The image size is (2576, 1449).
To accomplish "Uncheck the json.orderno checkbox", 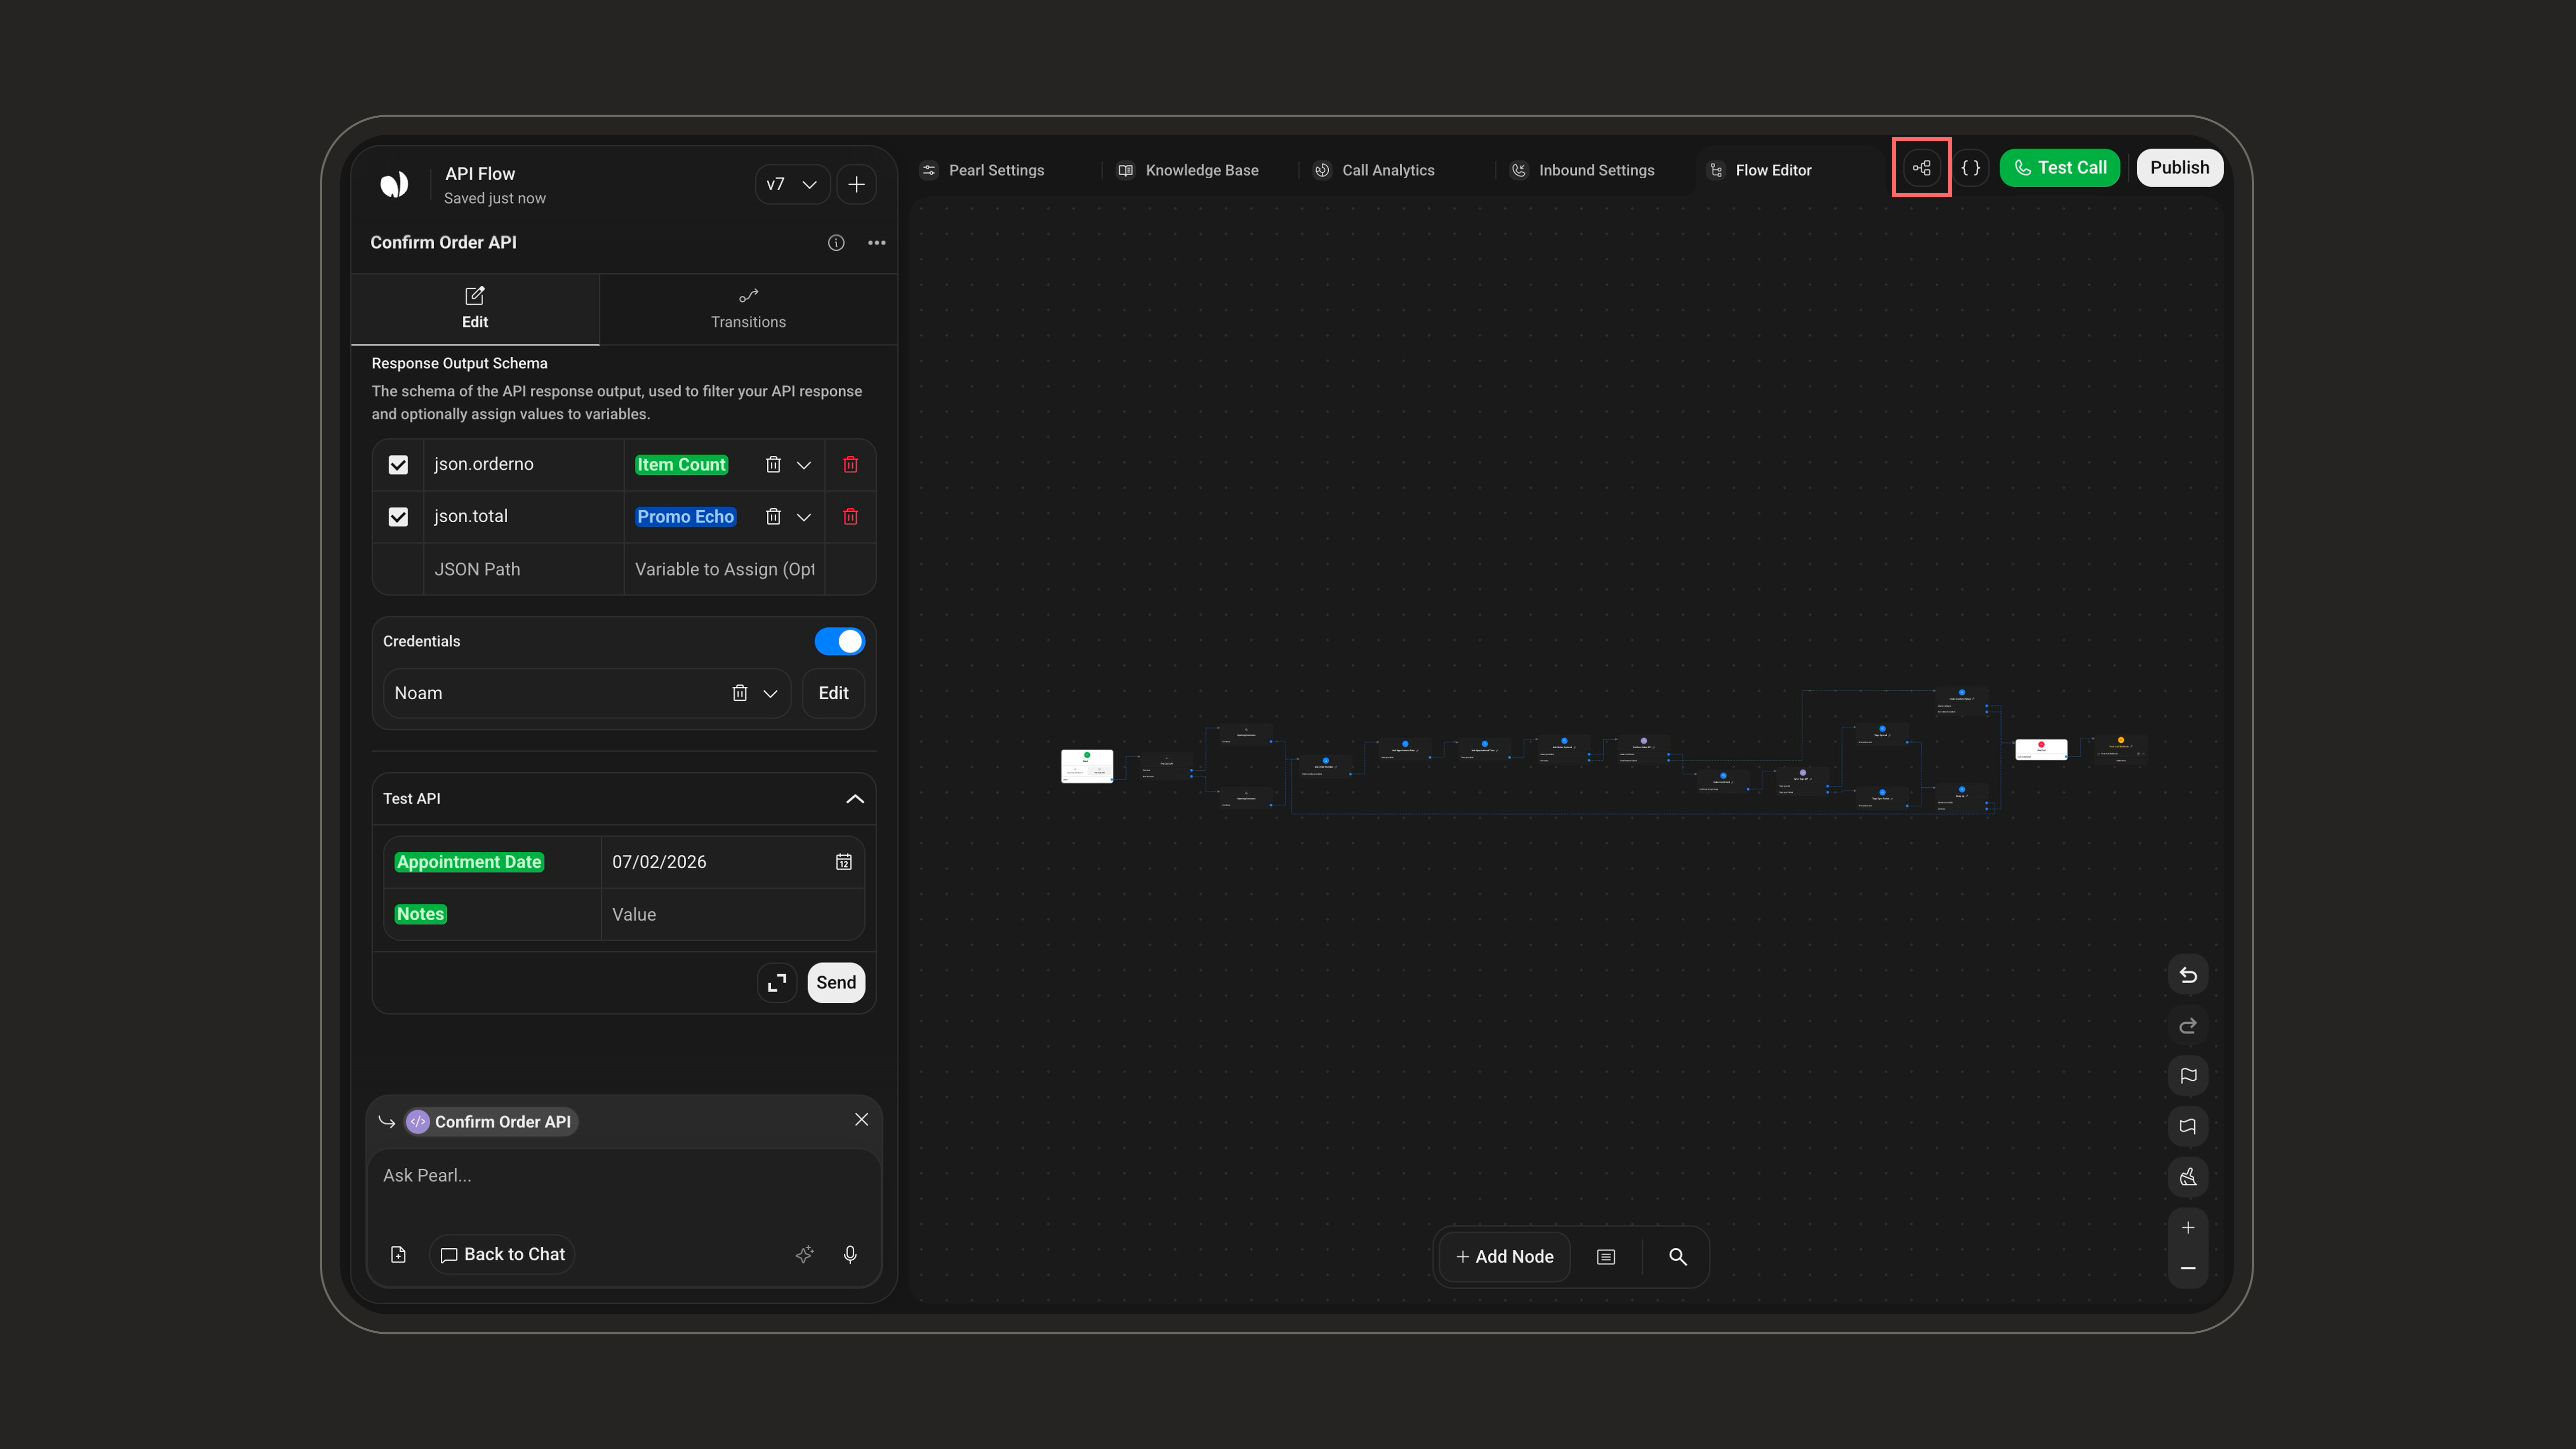I will (x=398, y=465).
